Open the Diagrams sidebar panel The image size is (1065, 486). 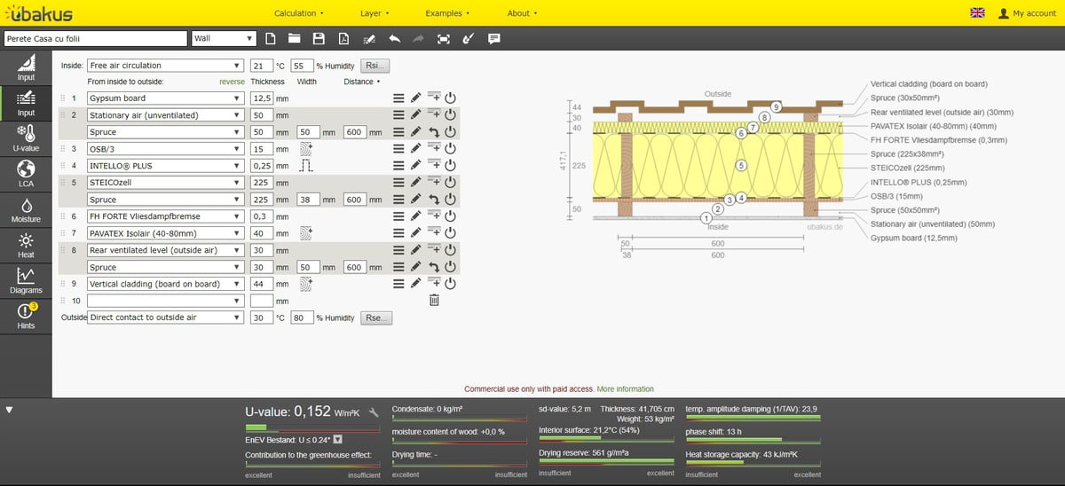pyautogui.click(x=26, y=281)
